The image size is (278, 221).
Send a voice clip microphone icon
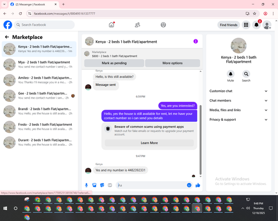pos(86,185)
